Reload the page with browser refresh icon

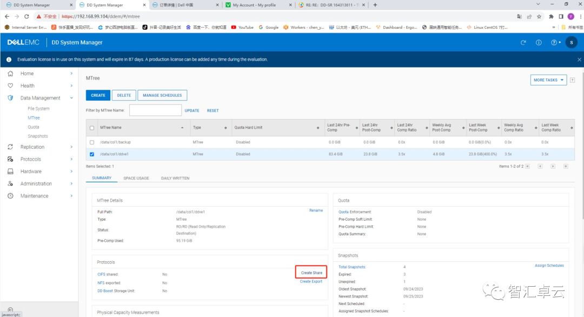26,16
